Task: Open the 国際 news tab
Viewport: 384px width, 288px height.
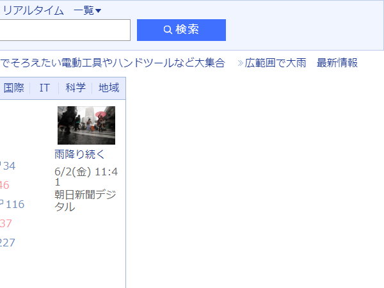Action: click(x=13, y=88)
